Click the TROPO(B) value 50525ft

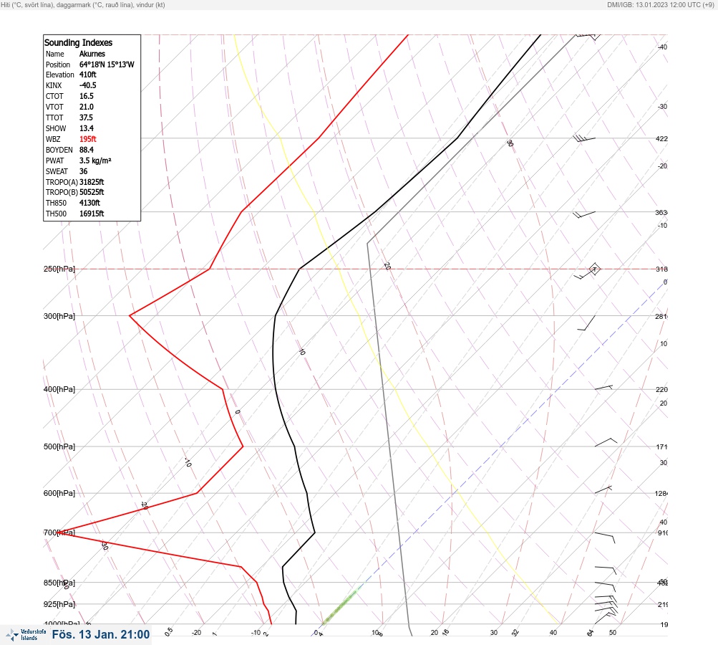(x=92, y=192)
